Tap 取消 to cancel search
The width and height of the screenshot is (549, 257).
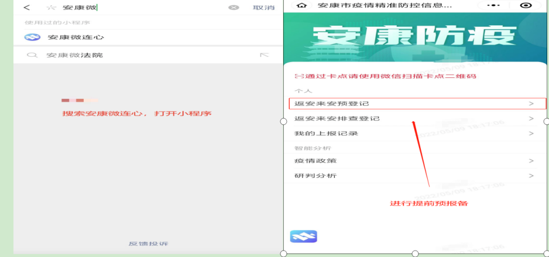coord(263,8)
